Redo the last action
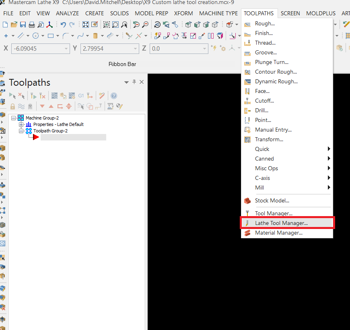350x330 pixels. [x=72, y=24]
